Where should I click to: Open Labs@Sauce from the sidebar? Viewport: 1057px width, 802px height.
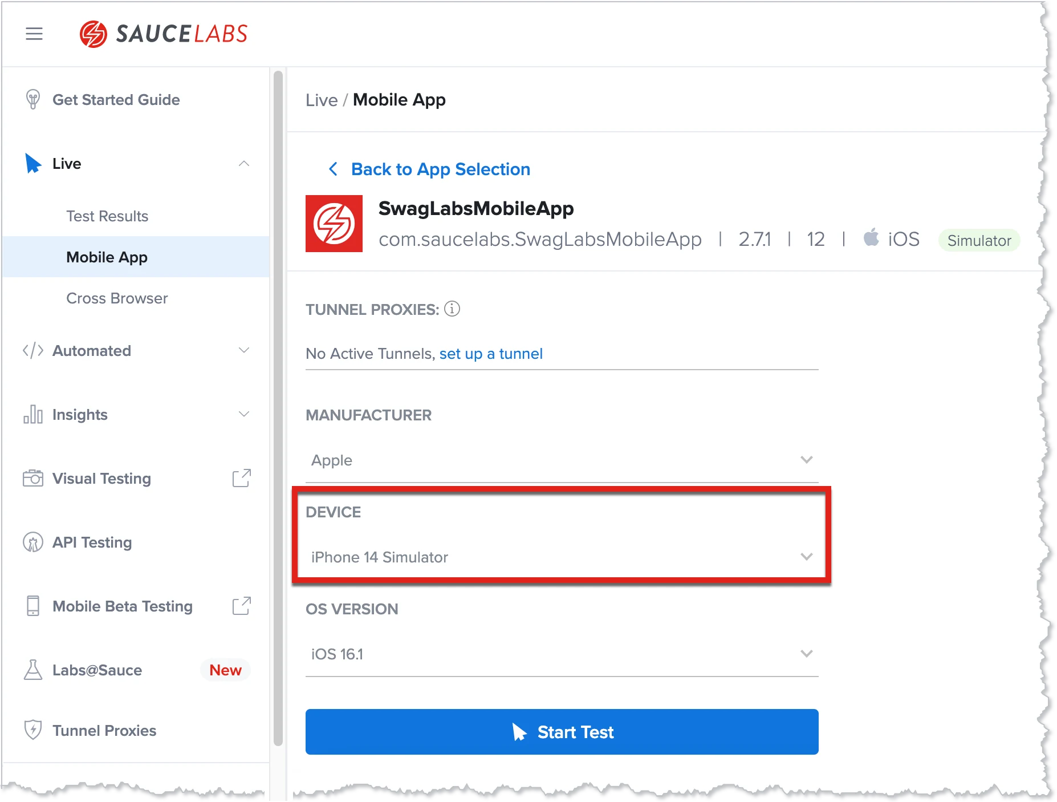pos(97,670)
